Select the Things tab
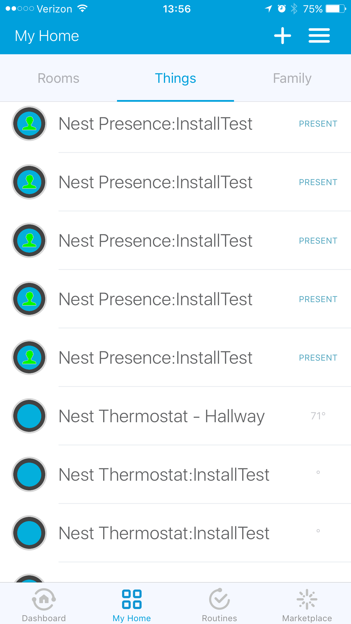 (175, 78)
